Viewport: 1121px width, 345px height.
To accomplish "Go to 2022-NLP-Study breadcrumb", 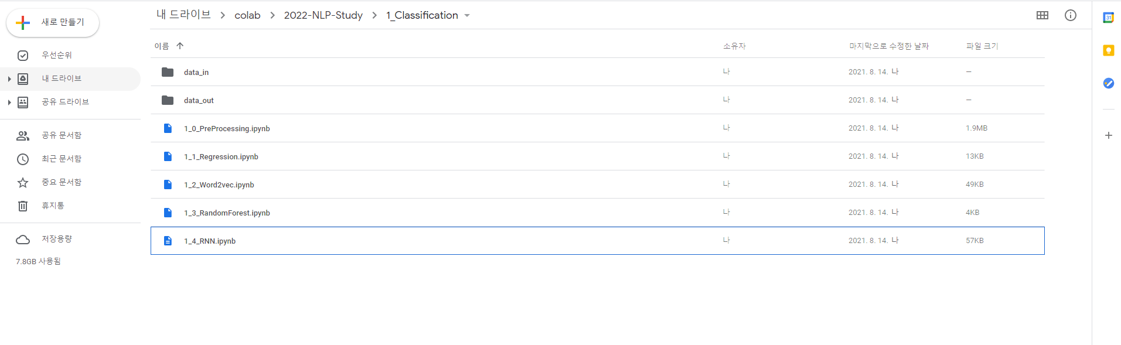I will (323, 15).
